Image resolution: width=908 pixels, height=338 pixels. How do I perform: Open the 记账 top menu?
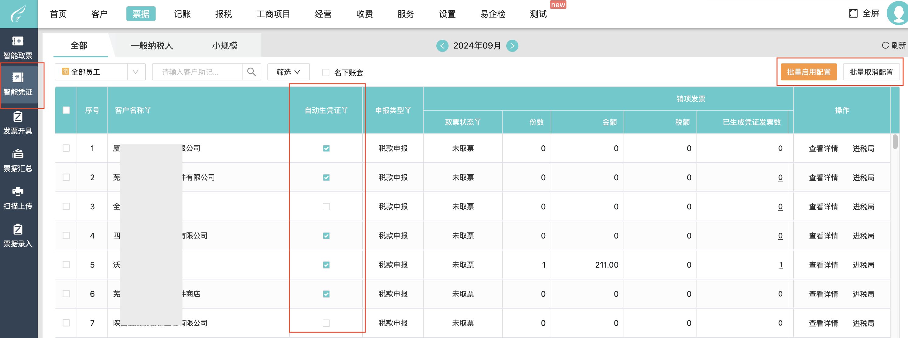pyautogui.click(x=182, y=14)
